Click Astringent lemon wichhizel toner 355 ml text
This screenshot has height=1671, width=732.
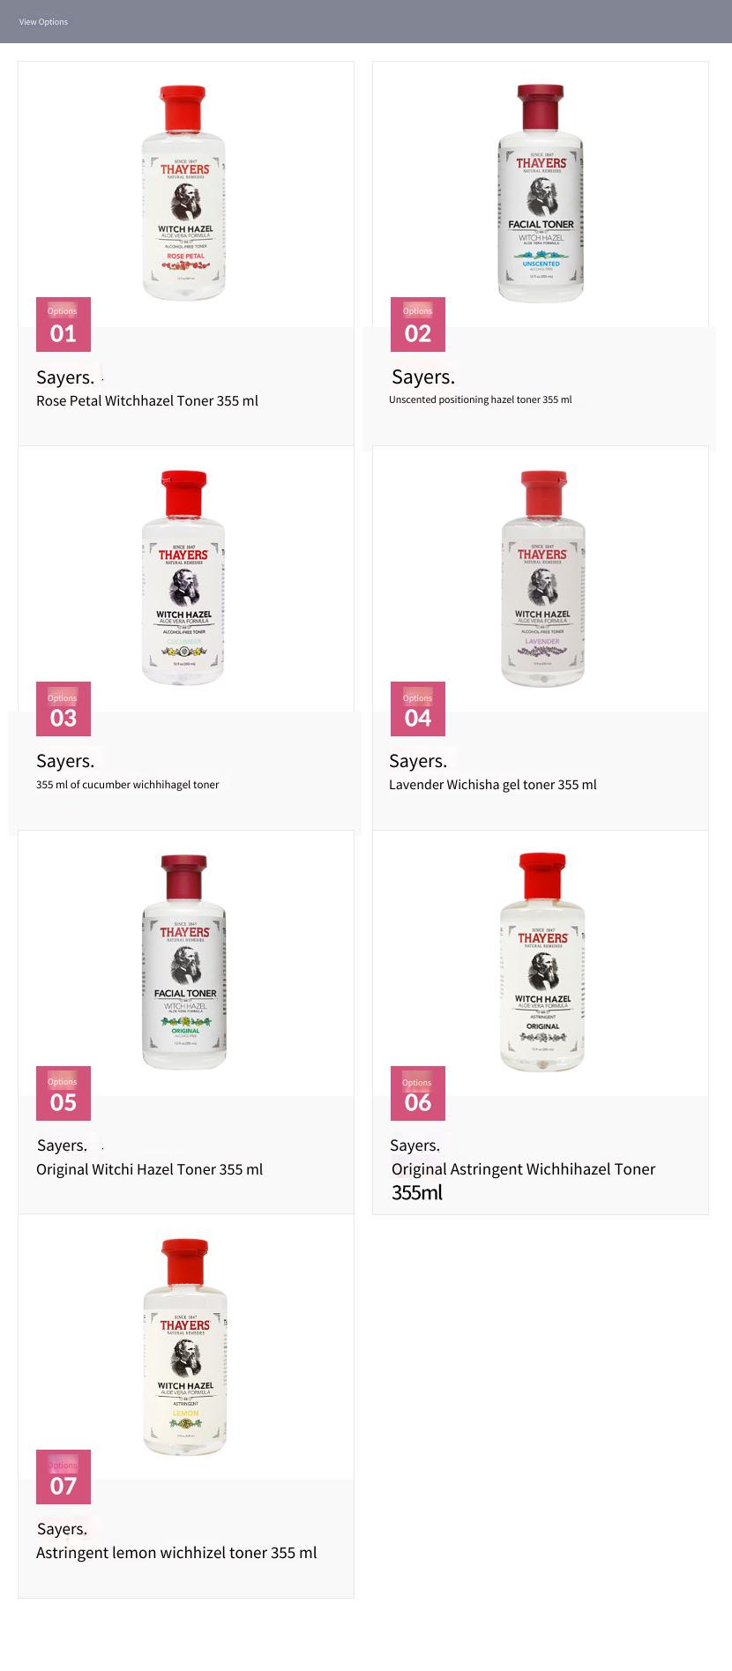tap(176, 1553)
